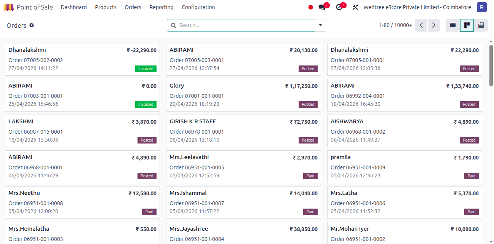Screen dimensions: 494x244
Task: Open the Dashboard menu
Action: coord(74,7)
